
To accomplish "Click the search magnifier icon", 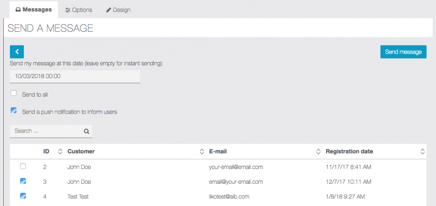I will (86, 131).
